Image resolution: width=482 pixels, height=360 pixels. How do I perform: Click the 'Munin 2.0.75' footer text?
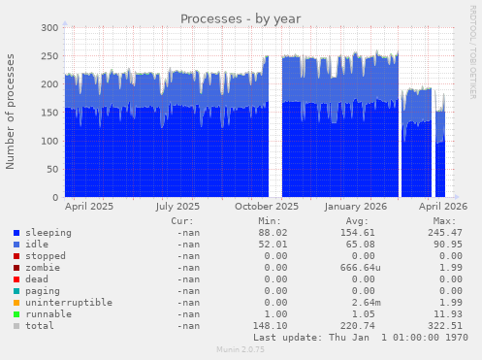pyautogui.click(x=241, y=349)
